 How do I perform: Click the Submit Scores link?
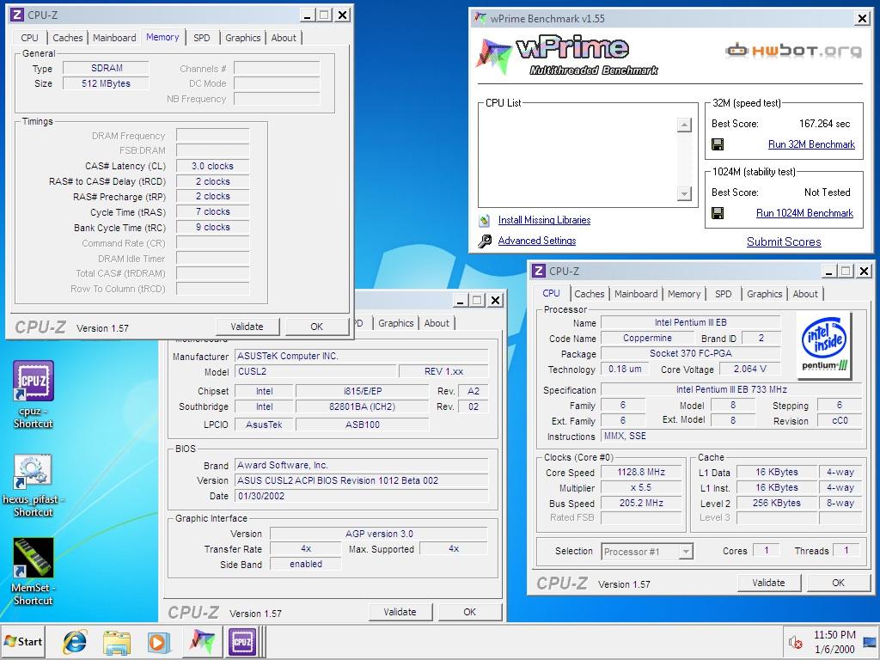[x=784, y=241]
